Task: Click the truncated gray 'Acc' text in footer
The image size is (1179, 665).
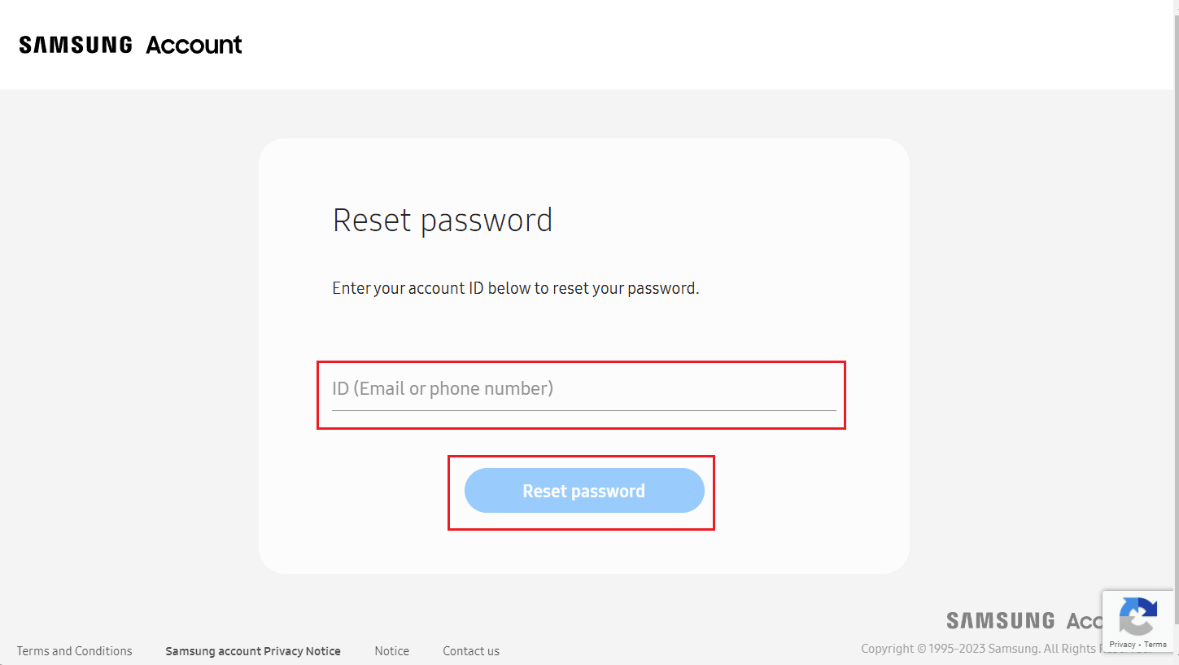Action: (1084, 621)
